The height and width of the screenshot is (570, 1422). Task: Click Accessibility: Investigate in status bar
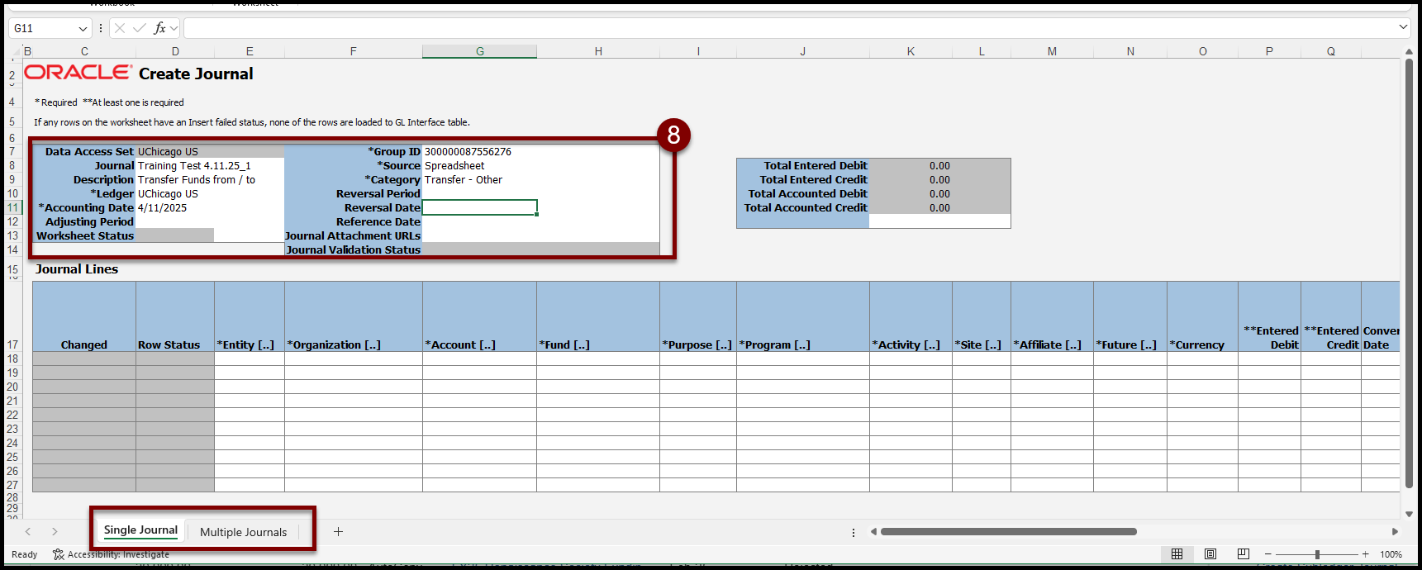[x=112, y=554]
